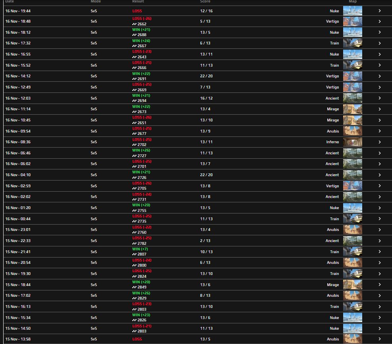This screenshot has width=392, height=344.
Task: Open chevron for 16 Nov 16:55 match
Action: coord(380,54)
